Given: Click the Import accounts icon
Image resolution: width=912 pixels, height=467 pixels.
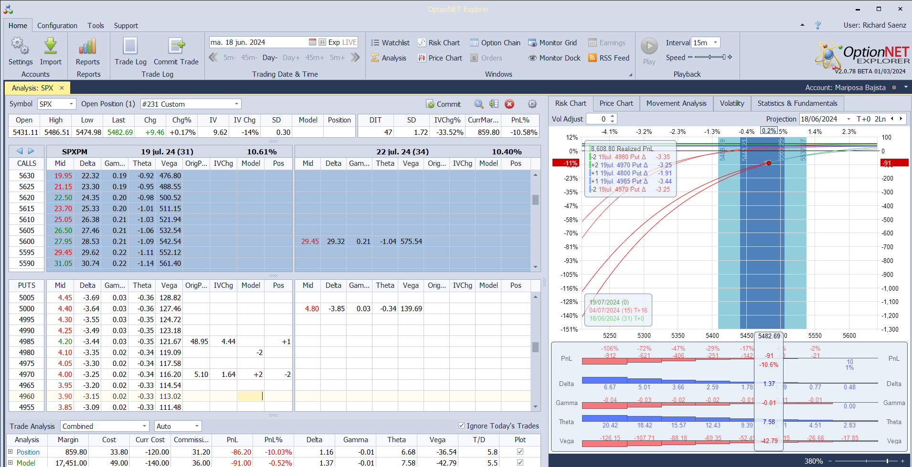Looking at the screenshot, I should point(51,51).
